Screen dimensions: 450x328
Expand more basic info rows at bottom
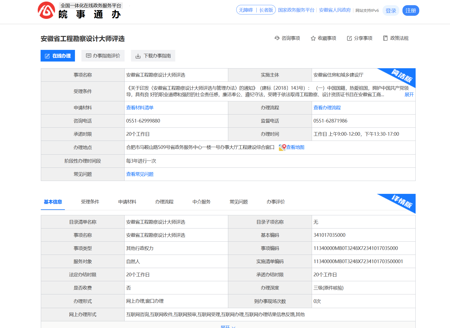[228, 326]
